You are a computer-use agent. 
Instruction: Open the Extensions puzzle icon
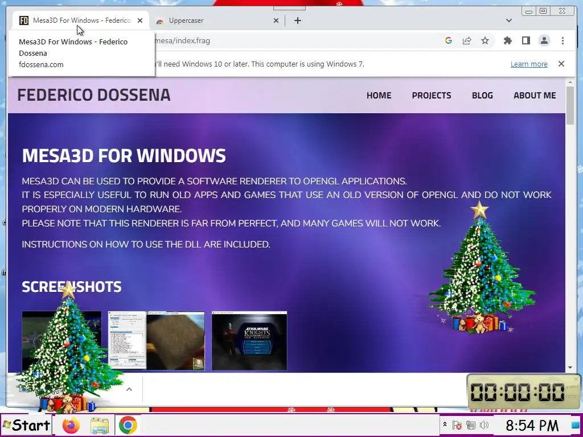pyautogui.click(x=507, y=40)
